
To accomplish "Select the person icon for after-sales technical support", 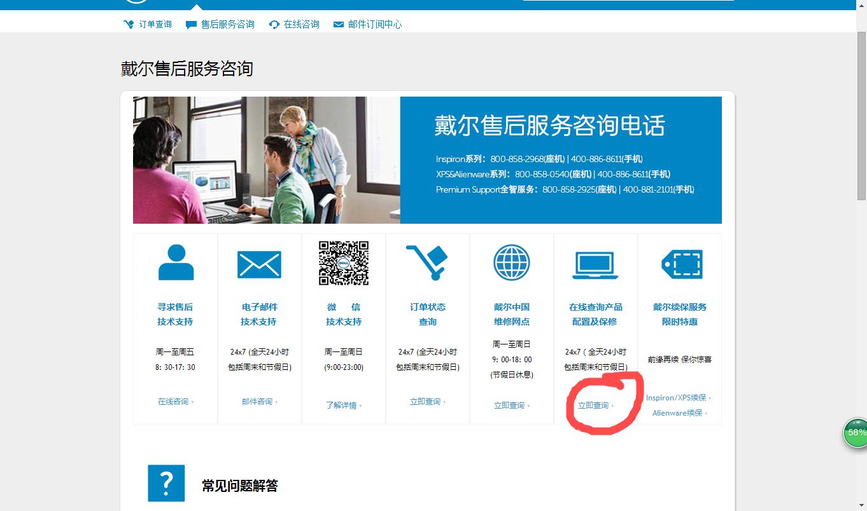I will click(x=175, y=263).
